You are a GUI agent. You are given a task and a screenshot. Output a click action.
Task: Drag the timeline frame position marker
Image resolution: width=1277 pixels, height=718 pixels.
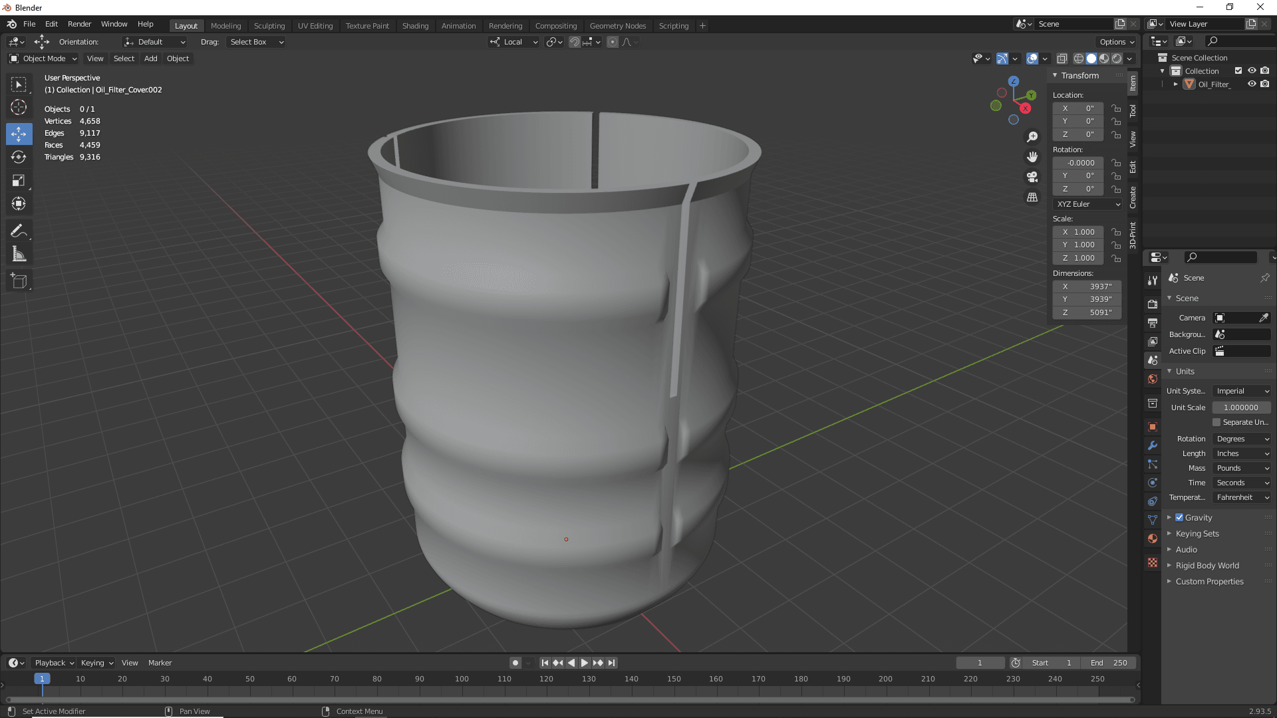coord(41,679)
